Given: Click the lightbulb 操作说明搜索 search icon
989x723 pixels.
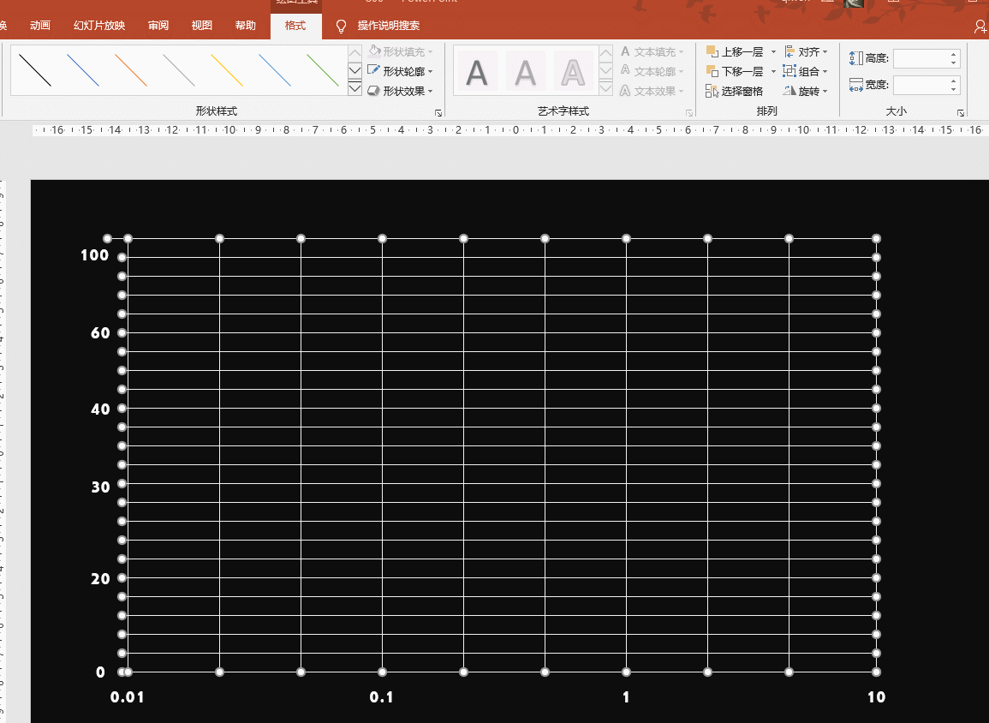Looking at the screenshot, I should (341, 26).
